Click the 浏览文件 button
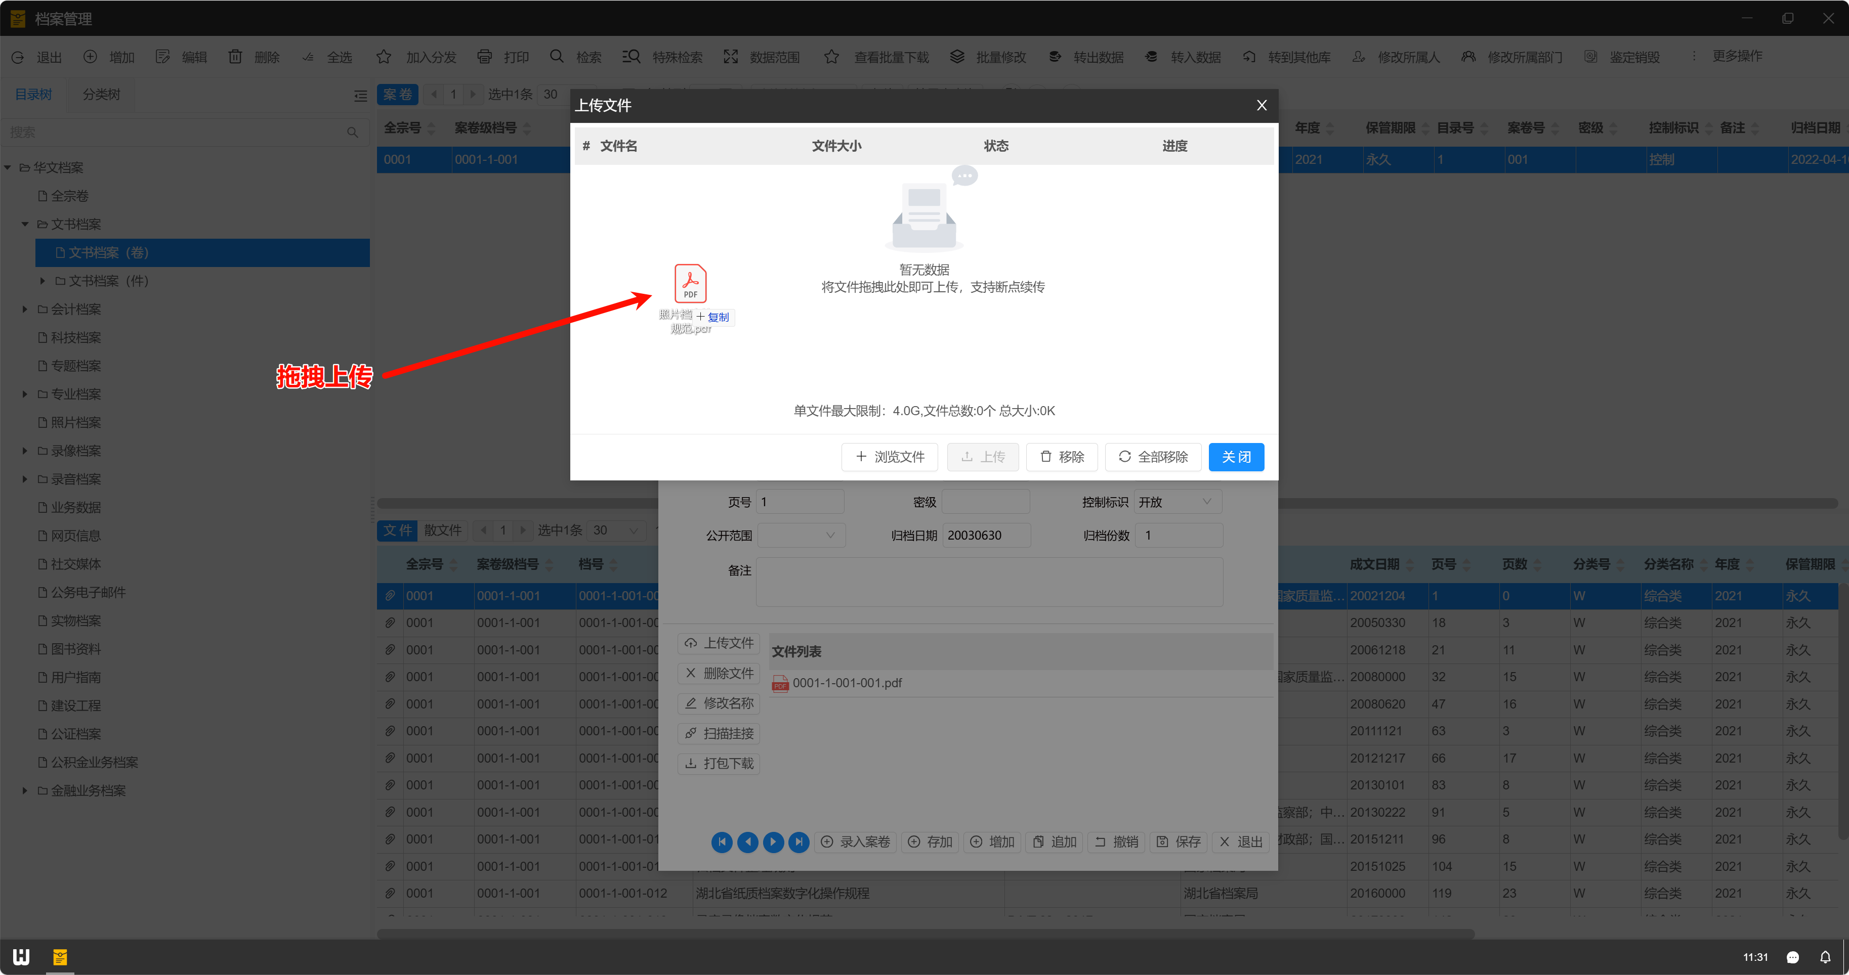The width and height of the screenshot is (1849, 975). 889,457
